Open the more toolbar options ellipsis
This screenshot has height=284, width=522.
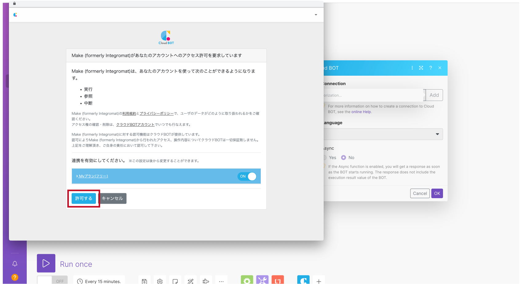click(221, 281)
